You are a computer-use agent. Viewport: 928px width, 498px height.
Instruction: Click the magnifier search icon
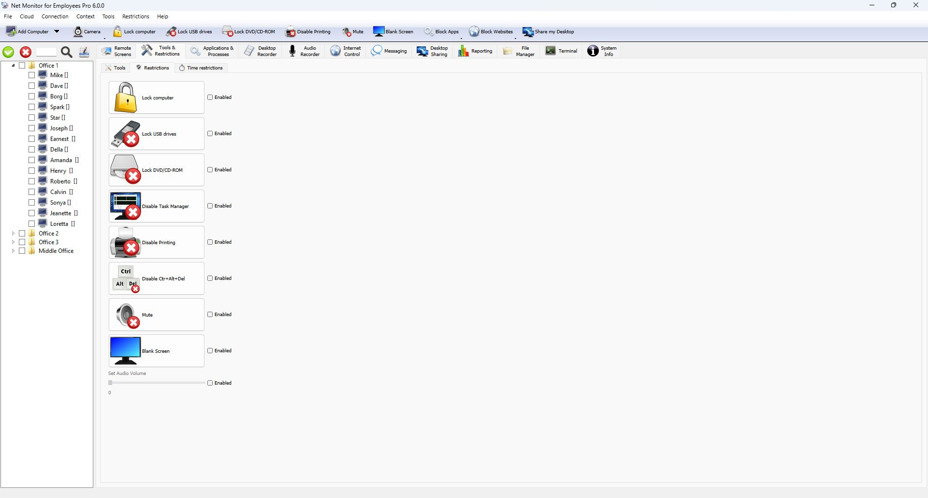67,52
